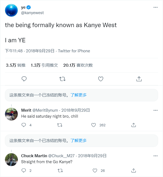The image size is (163, 177).
Task: Share Chuck Martin's reply
Action: pos(133,170)
